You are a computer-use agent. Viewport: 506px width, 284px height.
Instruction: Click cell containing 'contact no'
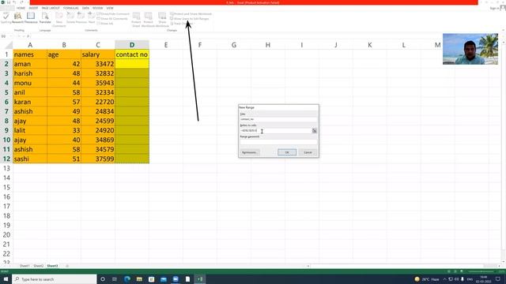pos(132,54)
